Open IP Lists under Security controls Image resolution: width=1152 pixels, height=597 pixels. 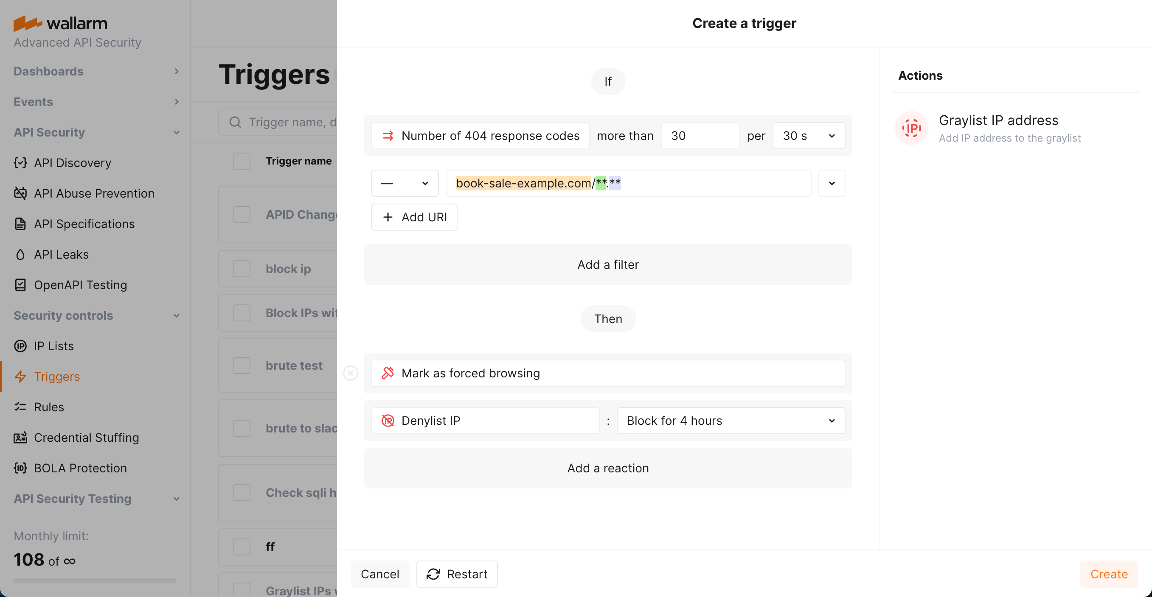tap(53, 346)
